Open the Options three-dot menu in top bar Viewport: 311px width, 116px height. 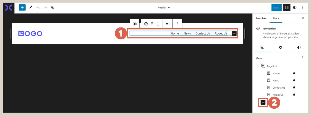pos(303,8)
